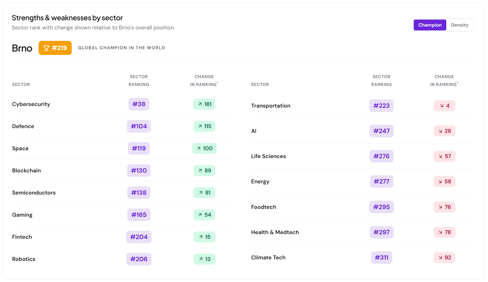The width and height of the screenshot is (488, 282).
Task: Select the Cybersecurity sector name
Action: [31, 104]
